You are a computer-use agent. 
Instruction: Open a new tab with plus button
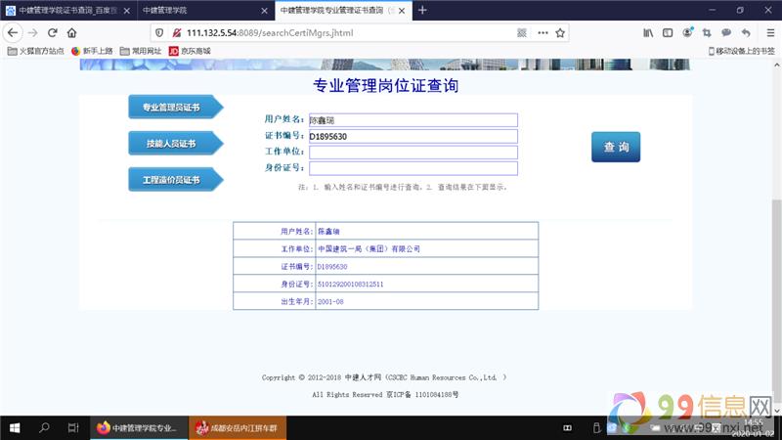tap(422, 10)
